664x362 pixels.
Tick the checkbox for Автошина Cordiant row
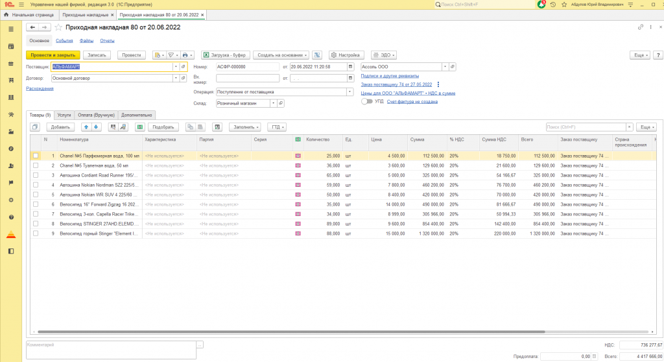pos(36,175)
